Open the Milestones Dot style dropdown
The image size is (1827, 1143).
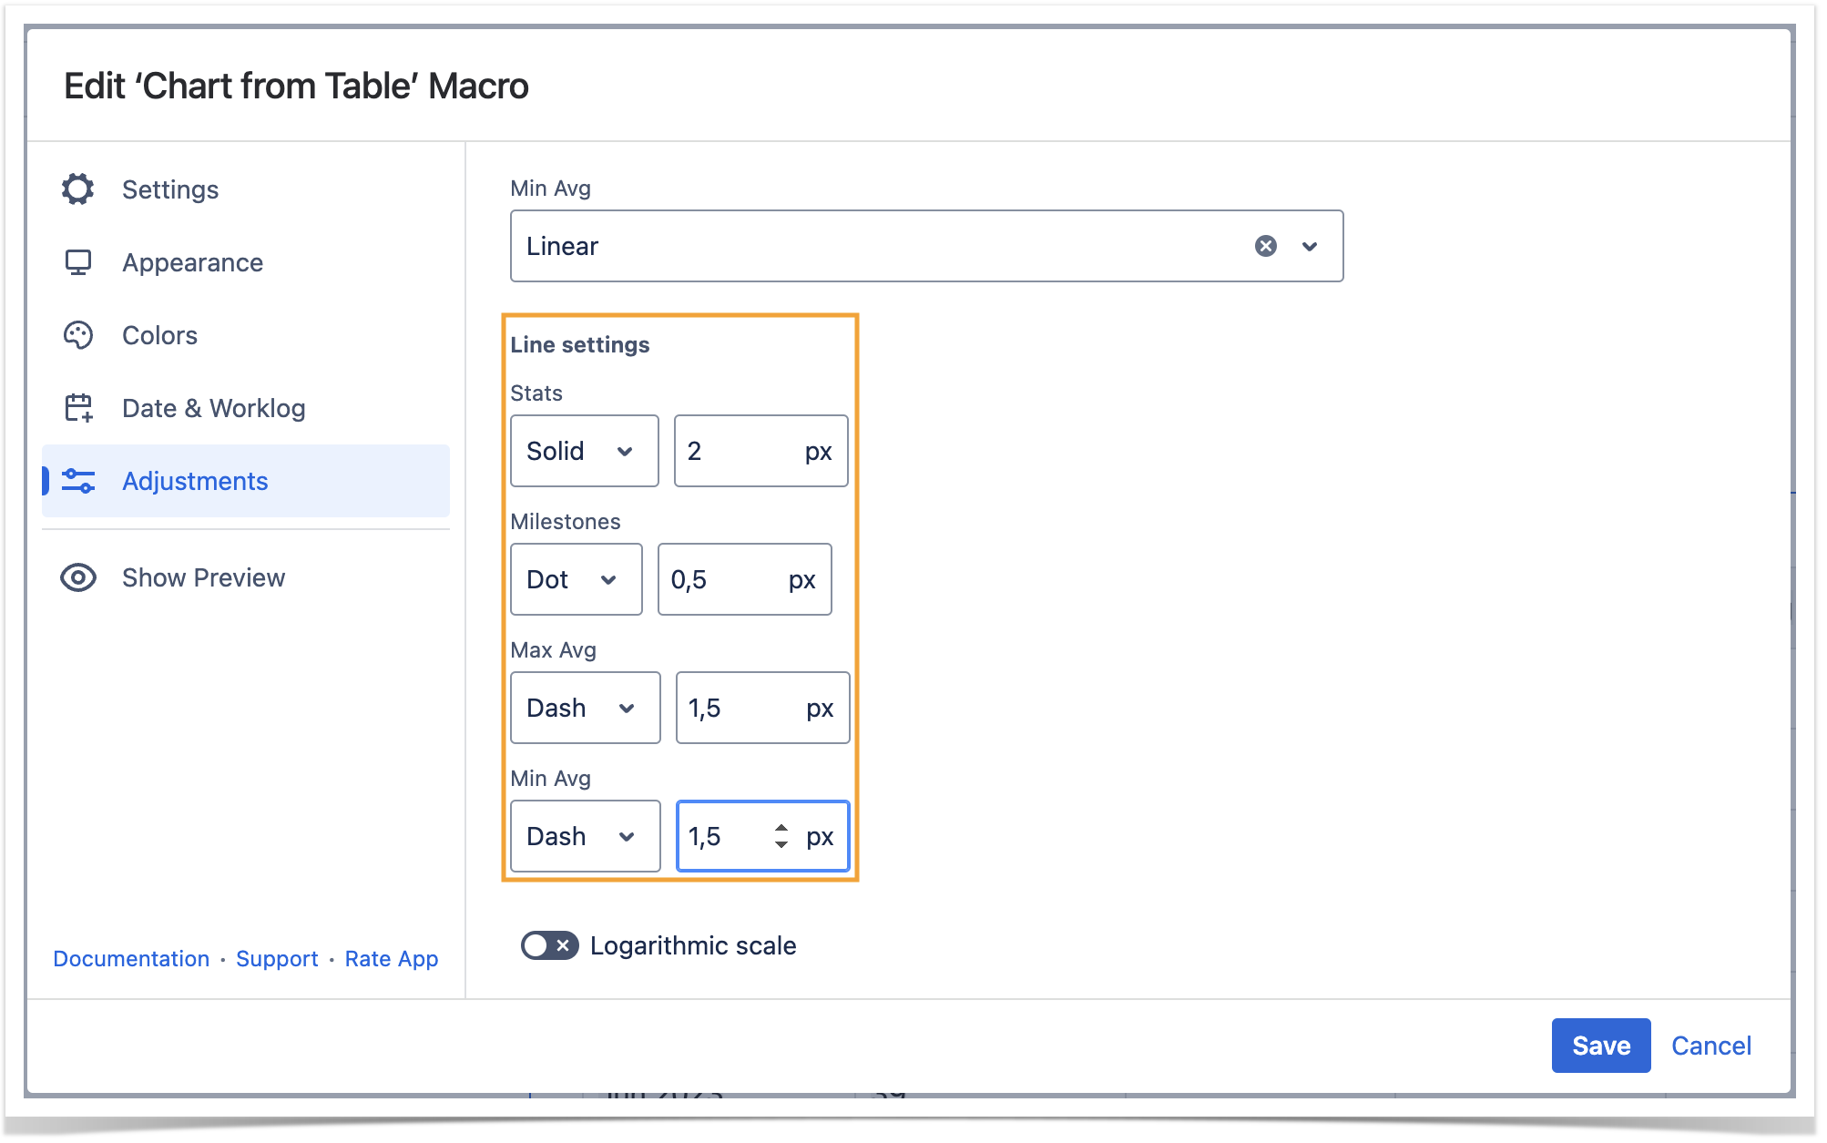[576, 579]
